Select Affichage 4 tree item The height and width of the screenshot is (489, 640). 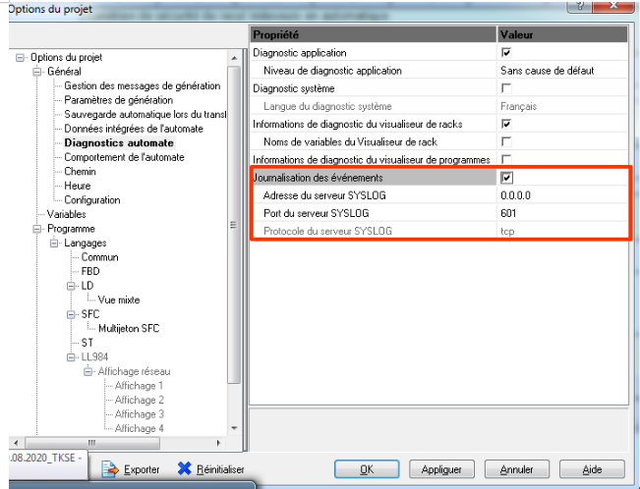[x=140, y=429]
